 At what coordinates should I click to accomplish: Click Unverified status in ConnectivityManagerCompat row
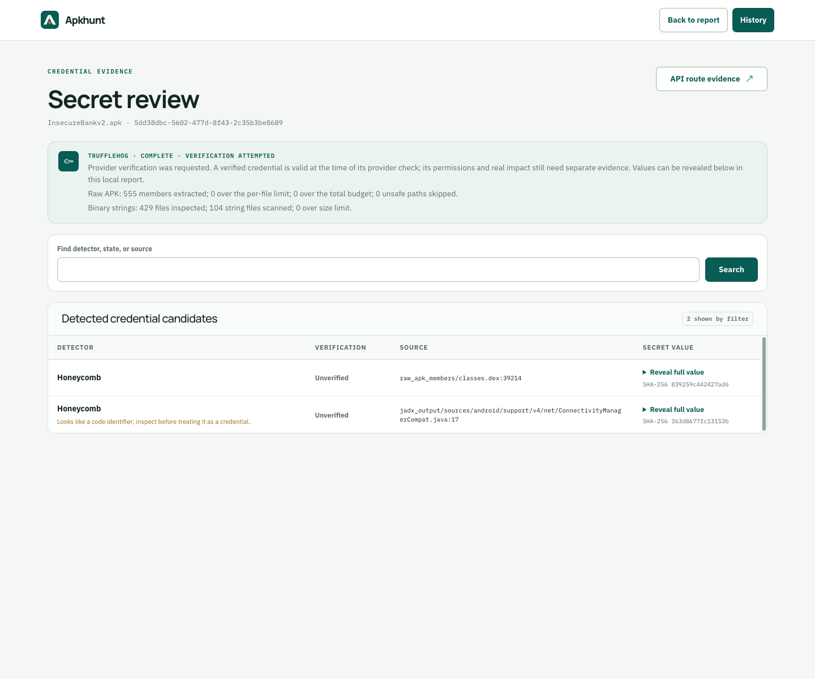coord(332,415)
